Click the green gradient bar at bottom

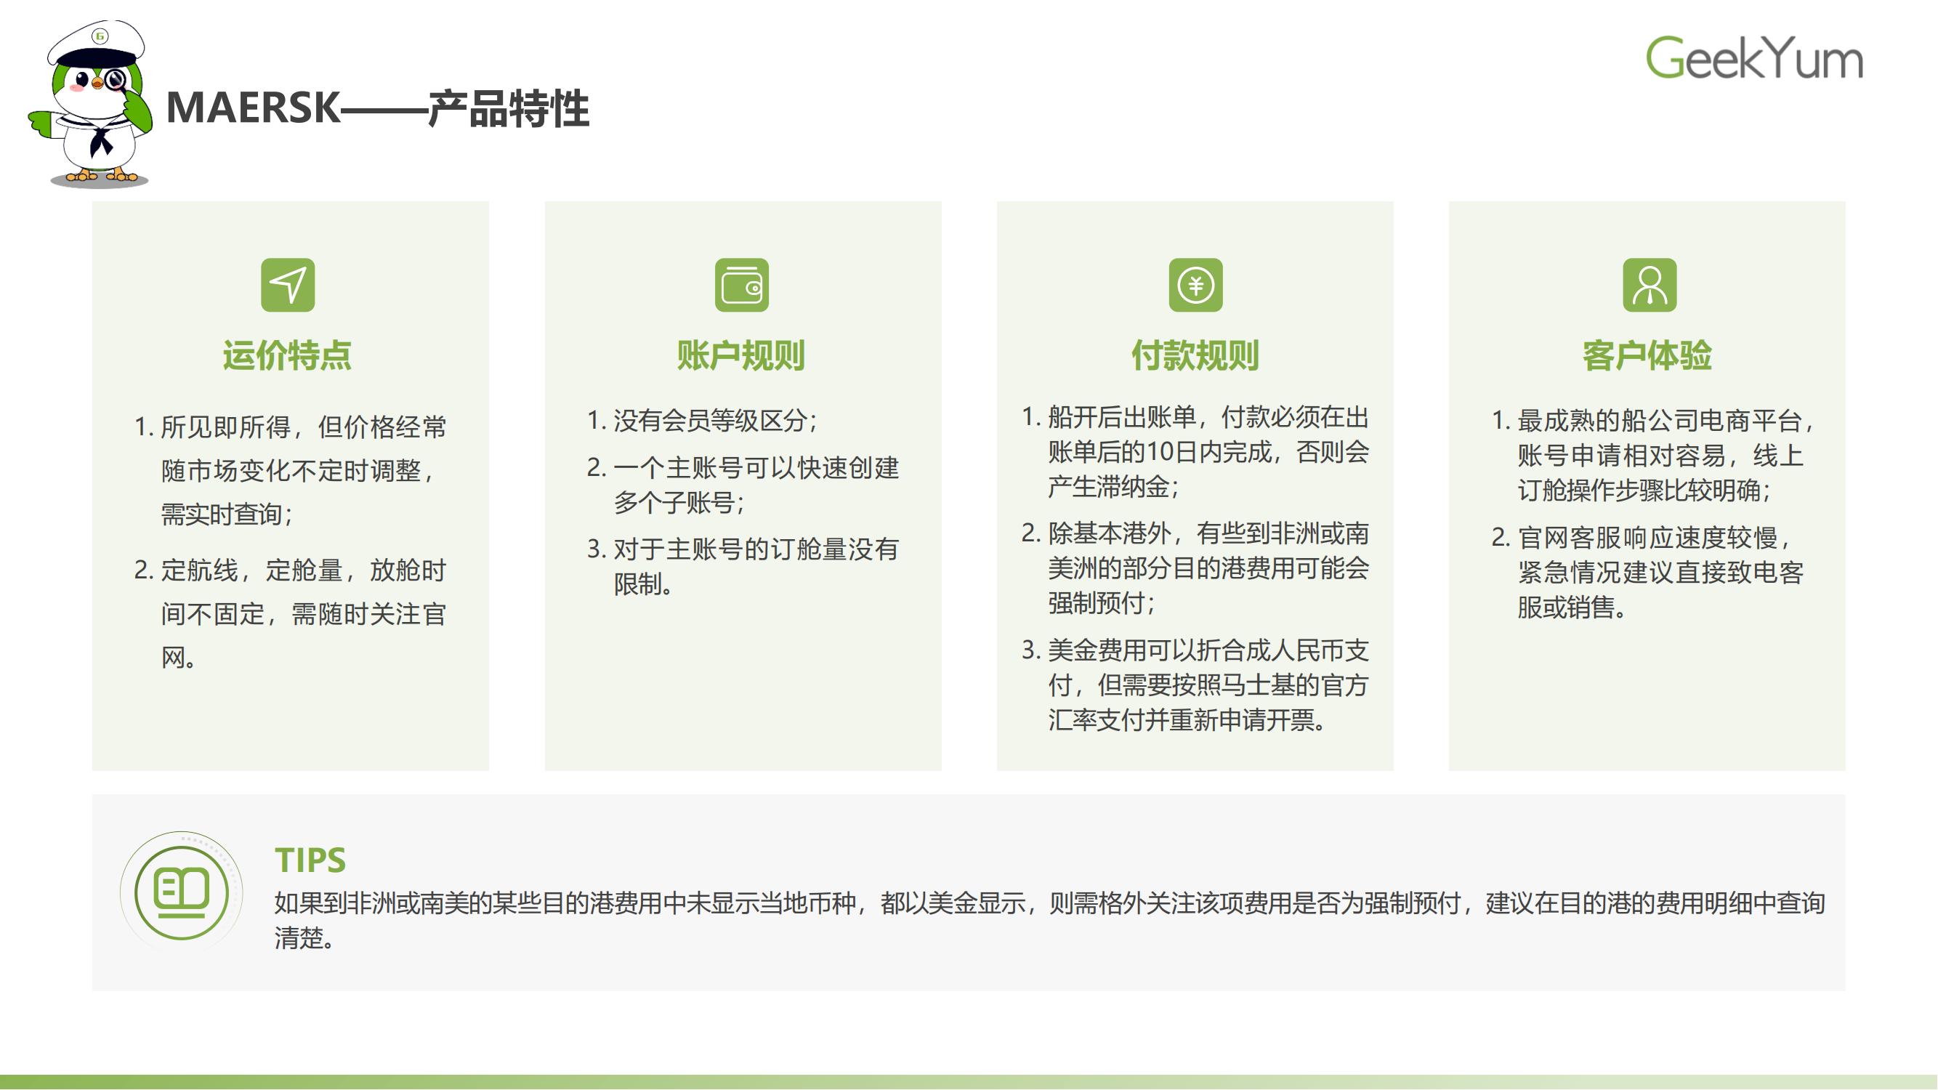click(x=969, y=1082)
